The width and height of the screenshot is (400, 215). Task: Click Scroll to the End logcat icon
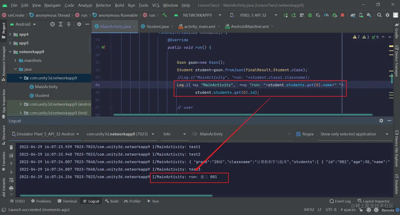pos(11,155)
